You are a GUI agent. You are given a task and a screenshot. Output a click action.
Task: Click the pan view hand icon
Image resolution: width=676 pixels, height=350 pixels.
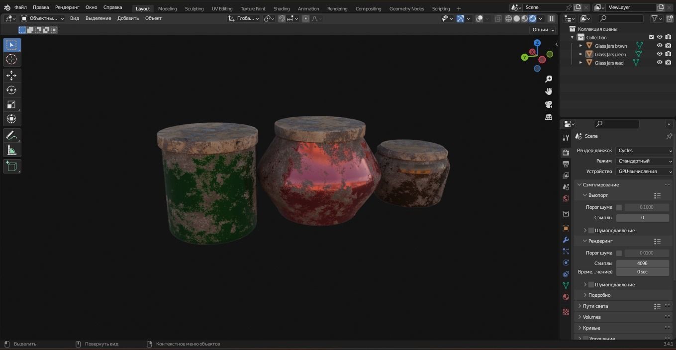tap(549, 91)
